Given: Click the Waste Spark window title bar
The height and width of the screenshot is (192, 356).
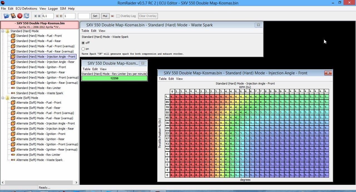Looking at the screenshot, I should coord(171,25).
